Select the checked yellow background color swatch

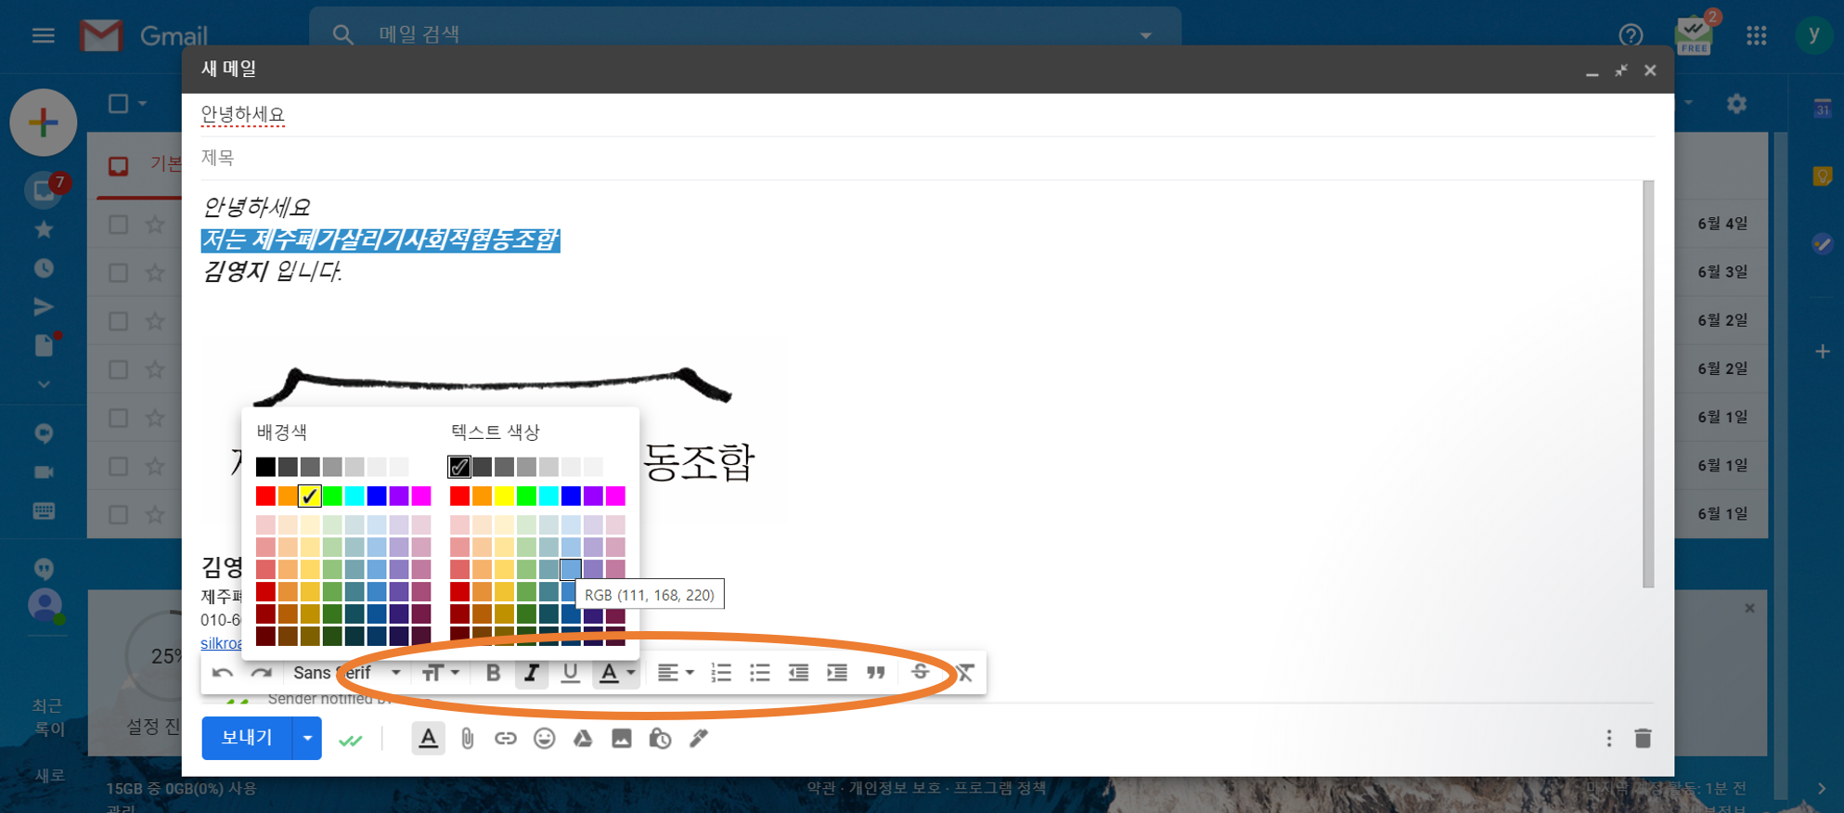coord(310,497)
